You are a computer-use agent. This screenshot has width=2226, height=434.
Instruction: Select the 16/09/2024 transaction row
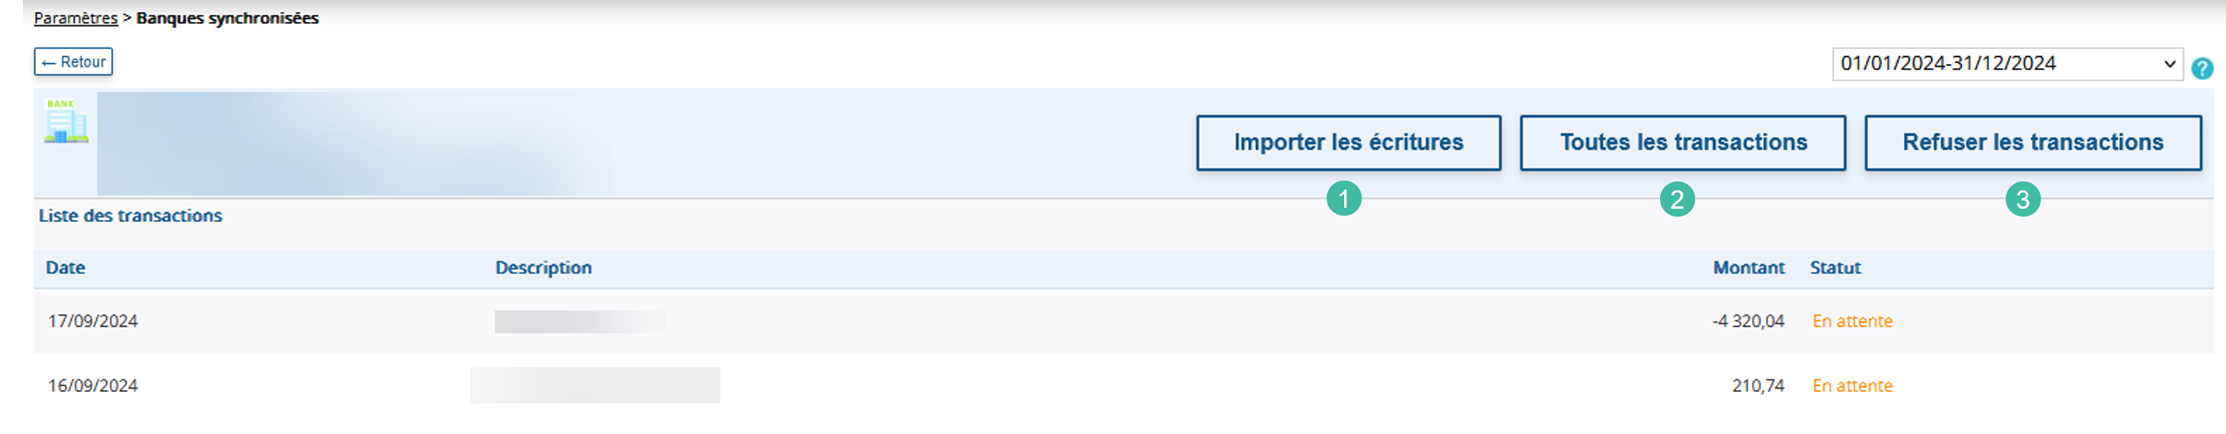(1123, 386)
